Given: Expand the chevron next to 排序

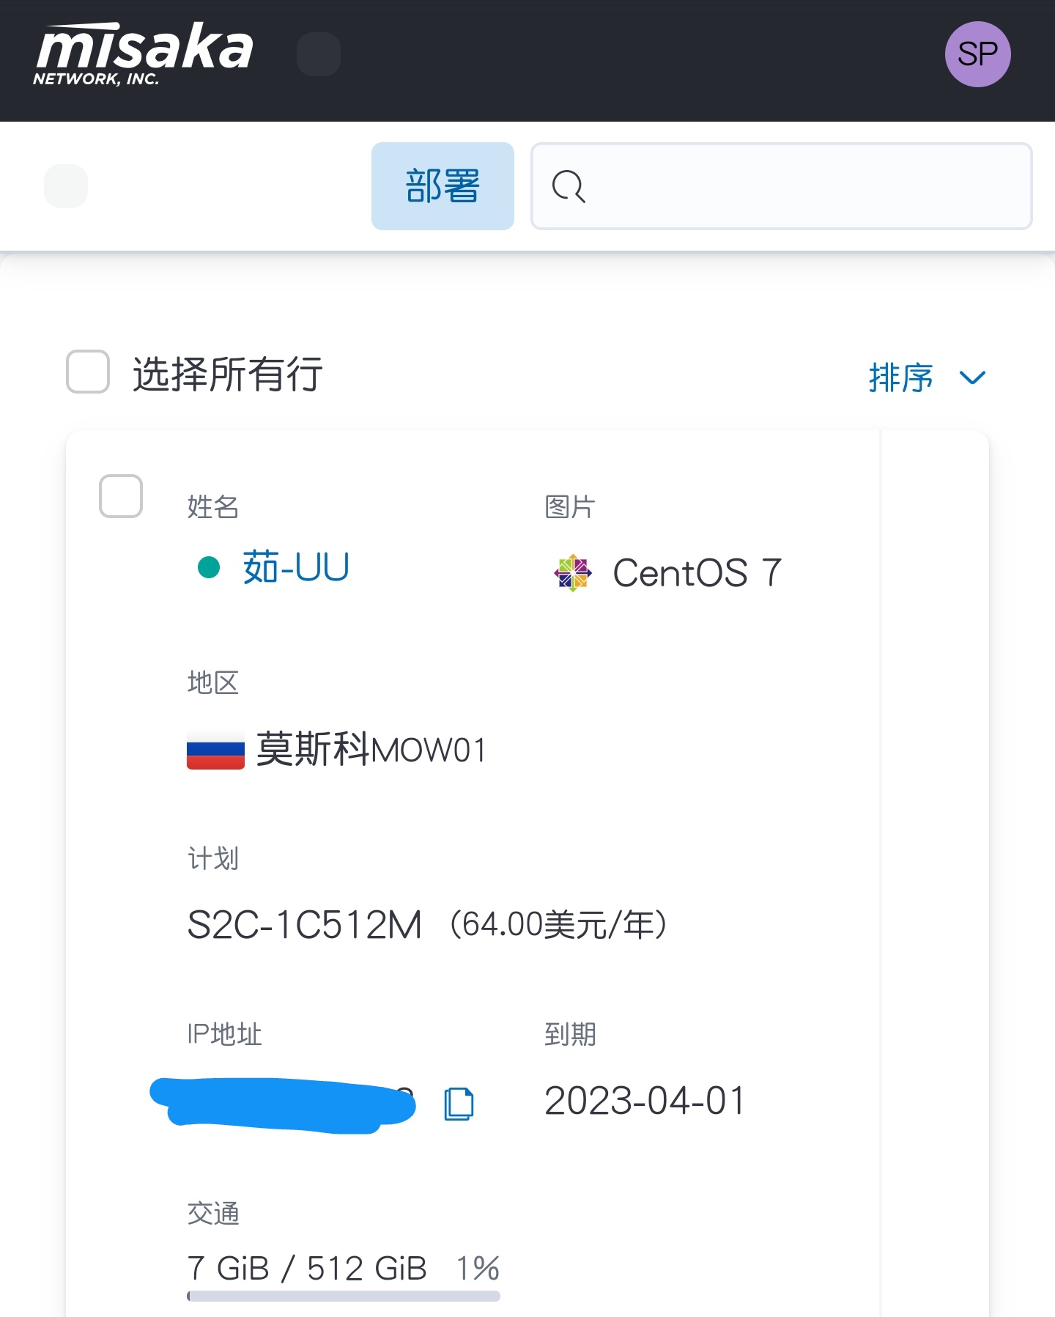Looking at the screenshot, I should pos(972,377).
